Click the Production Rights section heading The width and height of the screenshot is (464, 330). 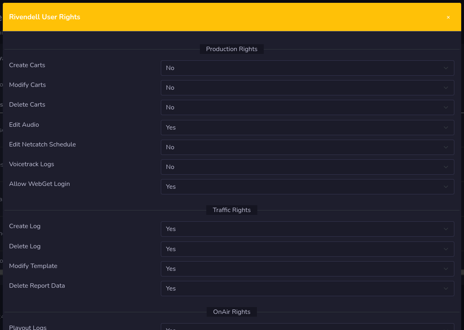[x=232, y=49]
